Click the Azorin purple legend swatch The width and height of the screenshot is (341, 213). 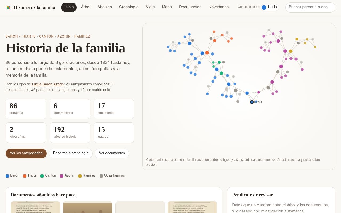tap(62, 176)
